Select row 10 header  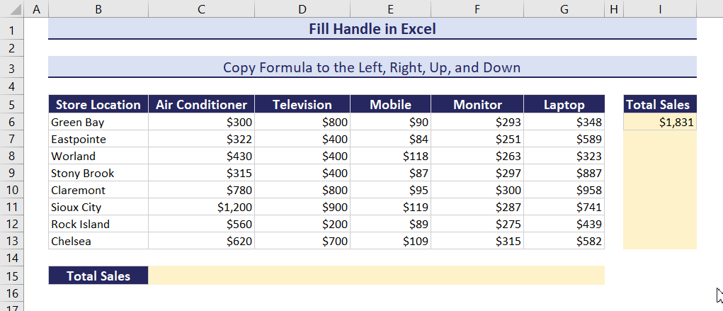[x=12, y=190]
